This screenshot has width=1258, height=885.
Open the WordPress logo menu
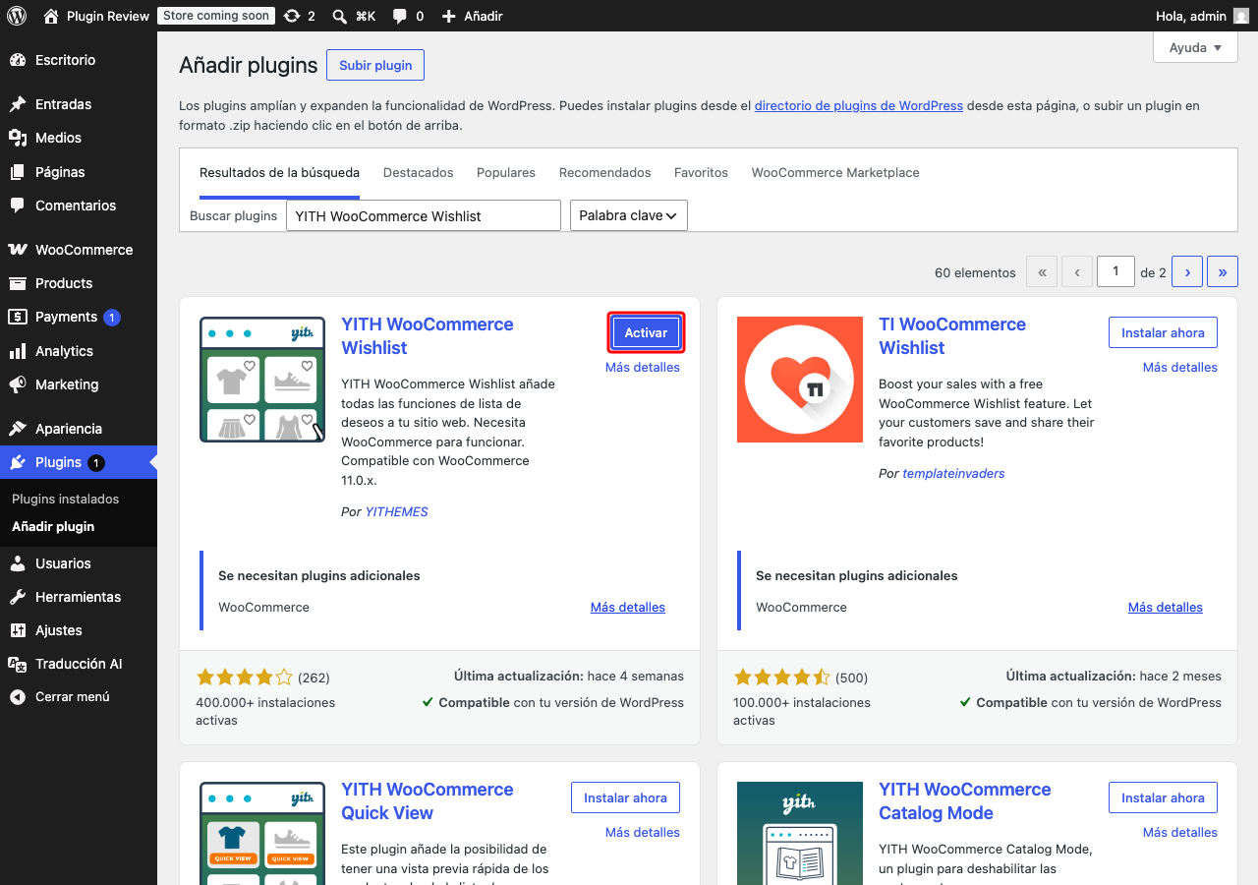[x=17, y=16]
